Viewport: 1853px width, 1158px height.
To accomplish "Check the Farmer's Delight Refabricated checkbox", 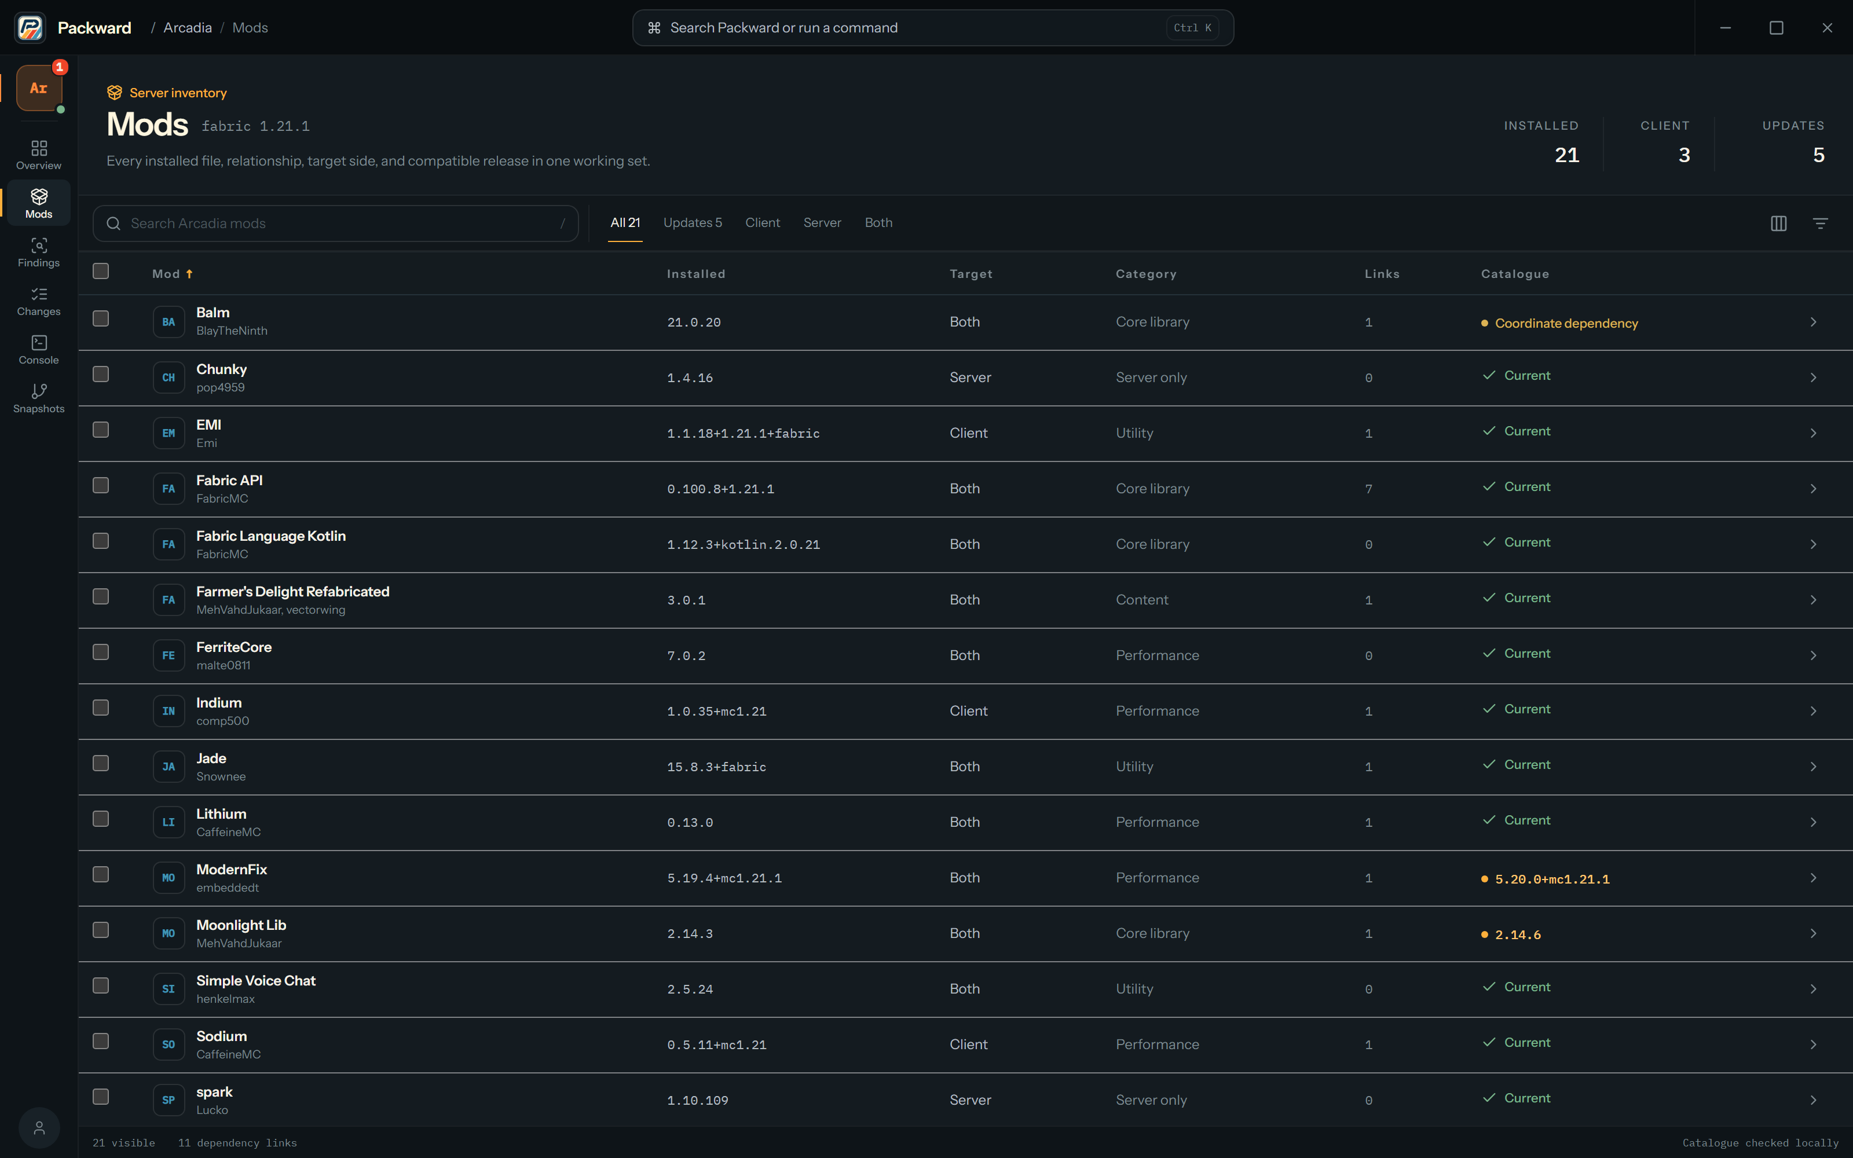I will 100,596.
